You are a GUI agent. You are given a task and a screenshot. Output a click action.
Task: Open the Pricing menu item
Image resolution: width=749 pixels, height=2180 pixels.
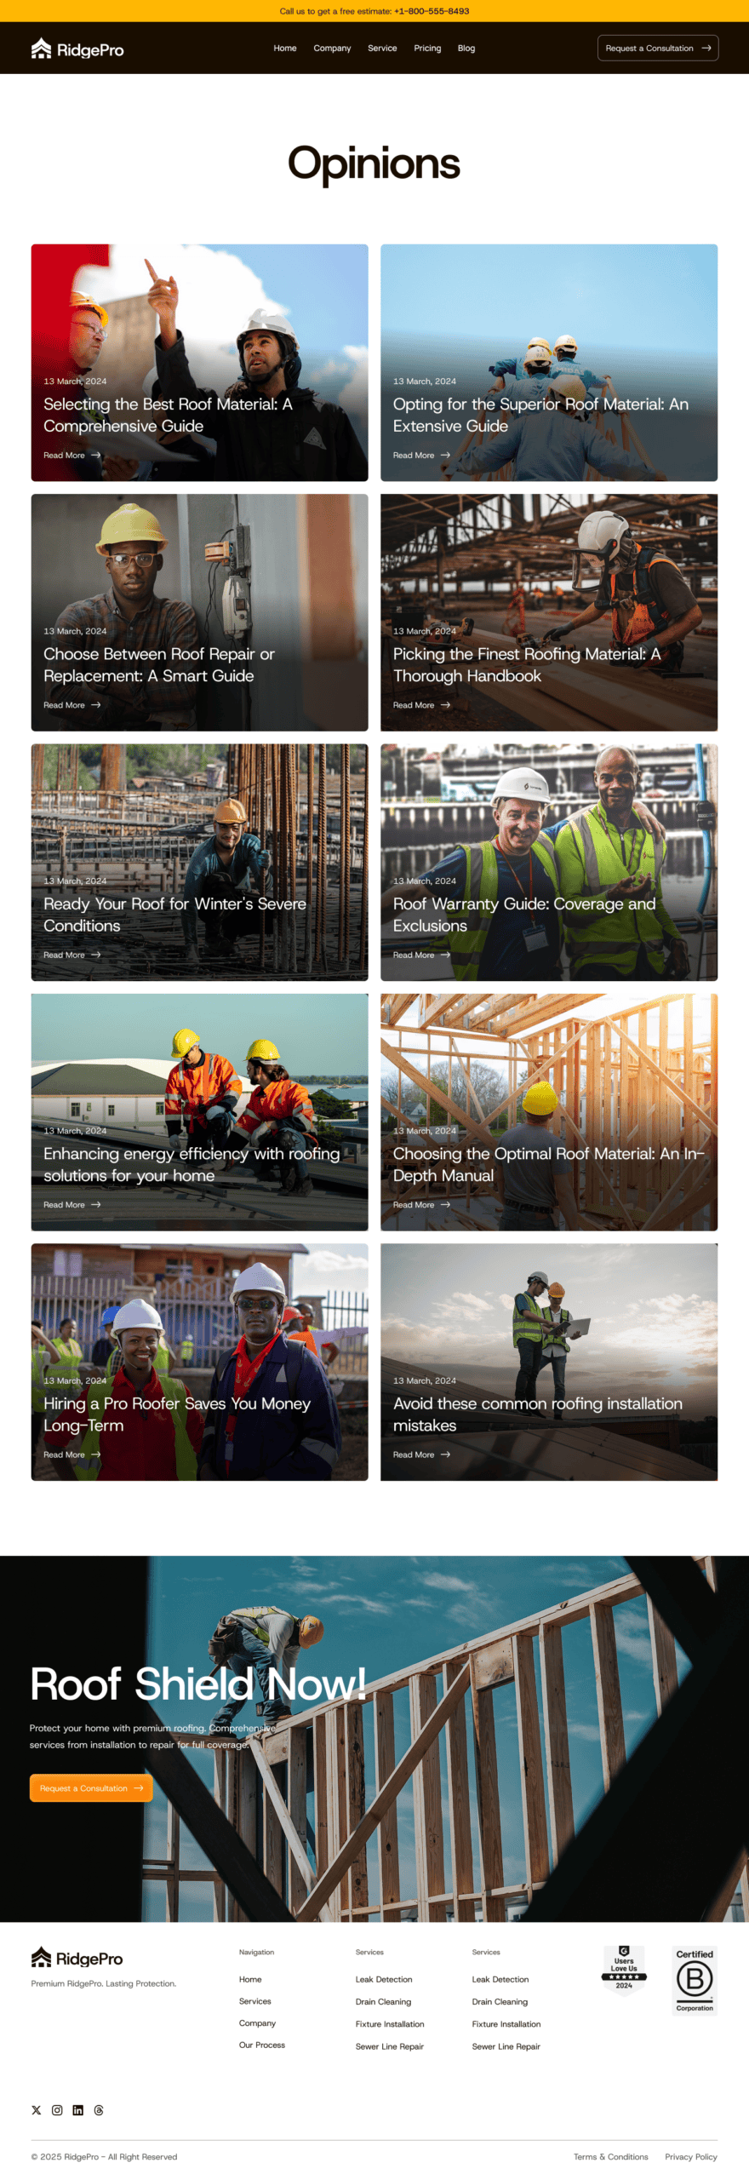[427, 49]
